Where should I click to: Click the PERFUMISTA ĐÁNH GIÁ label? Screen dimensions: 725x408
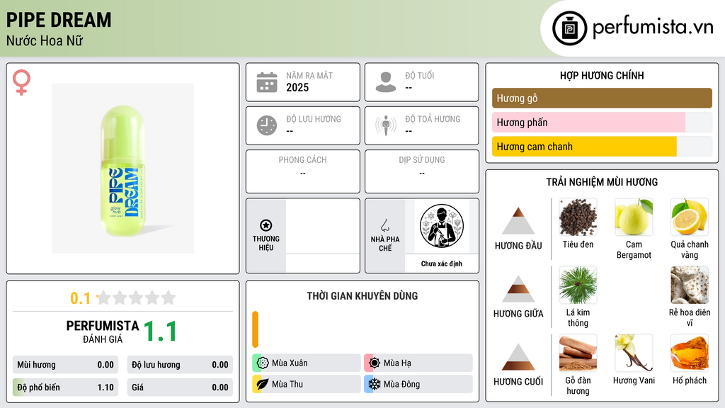[103, 331]
